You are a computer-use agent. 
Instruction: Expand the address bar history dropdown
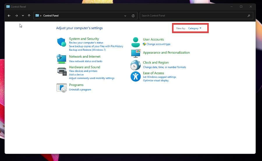click(x=125, y=16)
